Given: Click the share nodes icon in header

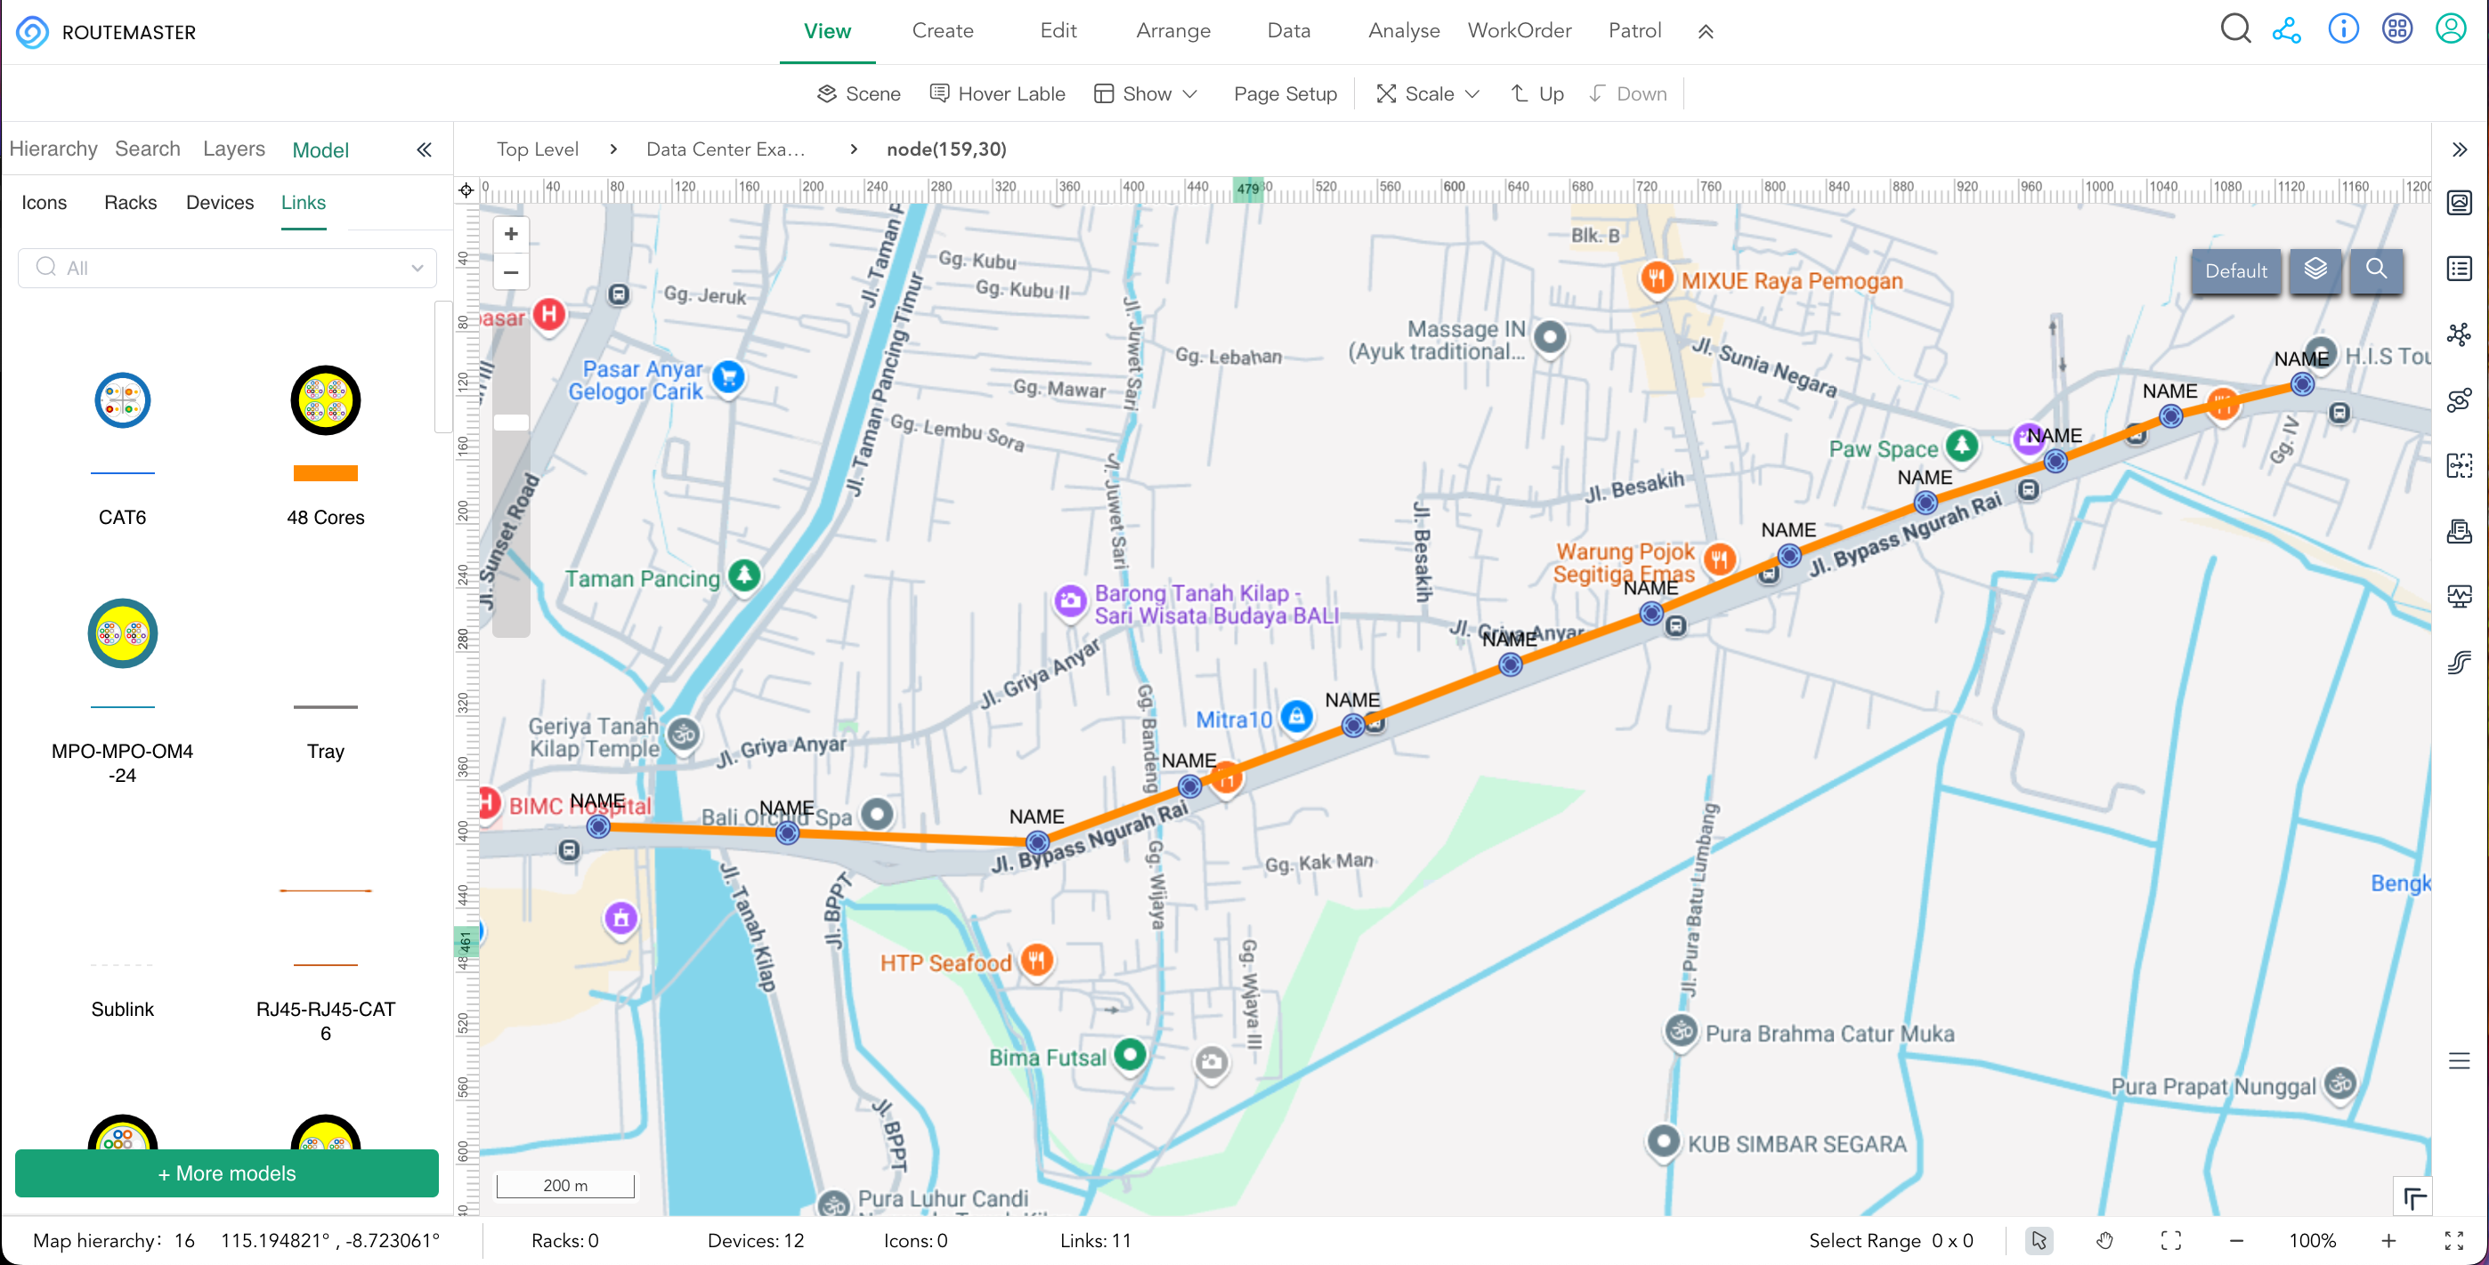Looking at the screenshot, I should click(x=2286, y=30).
